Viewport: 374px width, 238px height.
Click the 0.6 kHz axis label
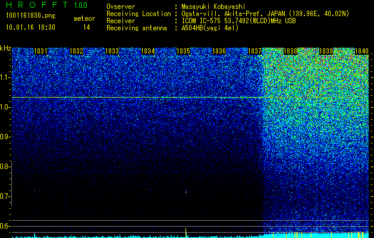coord(5,226)
